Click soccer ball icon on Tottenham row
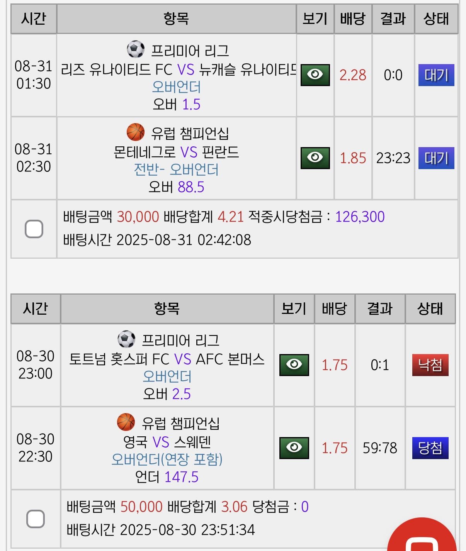Screen dimensions: 466x551 [126, 339]
